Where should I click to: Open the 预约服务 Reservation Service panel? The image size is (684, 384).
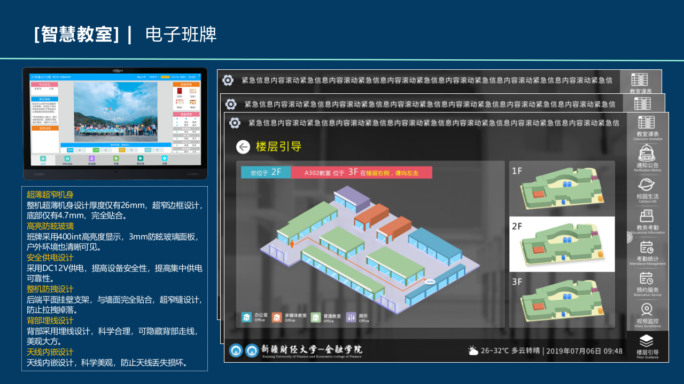click(x=646, y=281)
